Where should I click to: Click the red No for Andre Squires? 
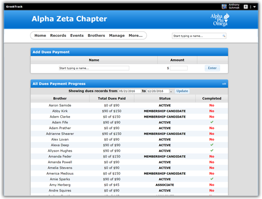click(212, 191)
